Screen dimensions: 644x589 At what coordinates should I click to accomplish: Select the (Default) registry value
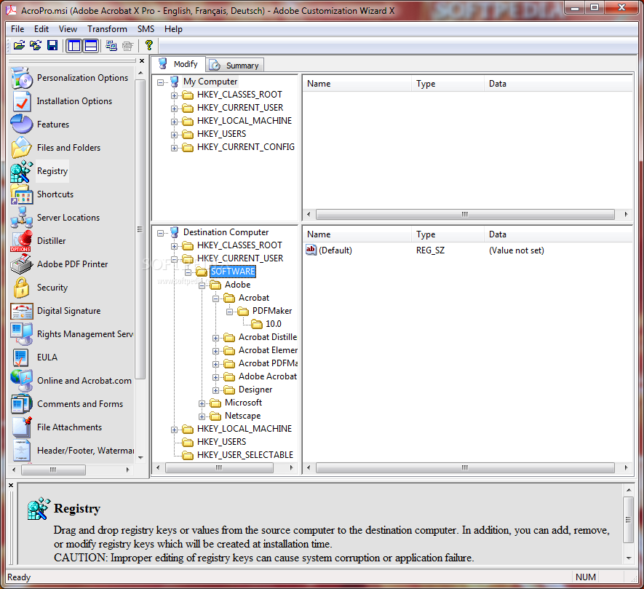[335, 250]
